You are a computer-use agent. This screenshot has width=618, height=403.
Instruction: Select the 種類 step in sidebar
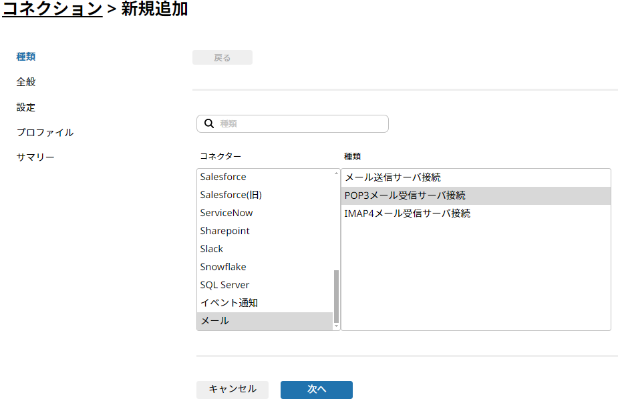point(26,57)
